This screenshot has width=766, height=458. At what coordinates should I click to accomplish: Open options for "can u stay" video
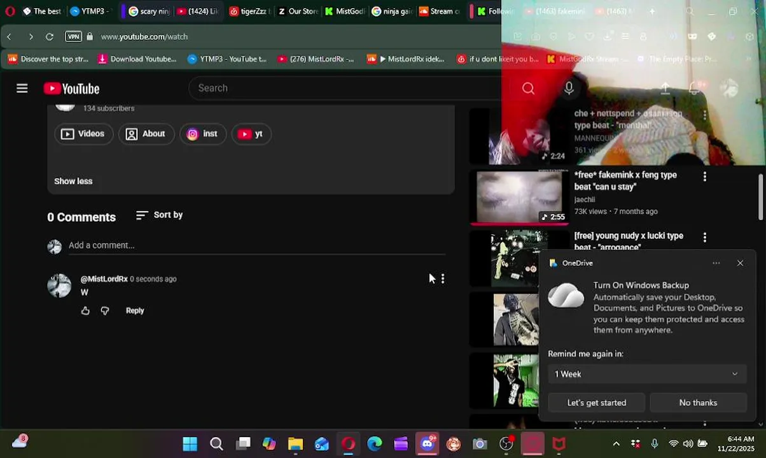pyautogui.click(x=704, y=177)
